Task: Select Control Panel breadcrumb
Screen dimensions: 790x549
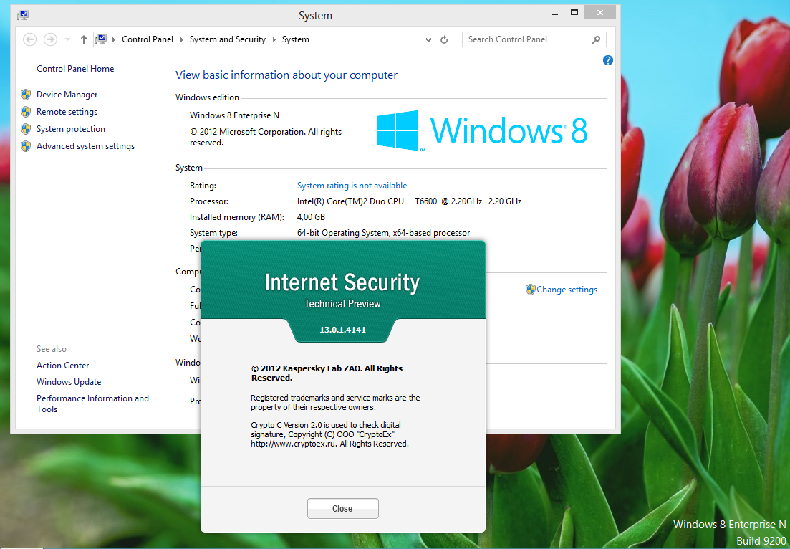Action: pyautogui.click(x=147, y=39)
